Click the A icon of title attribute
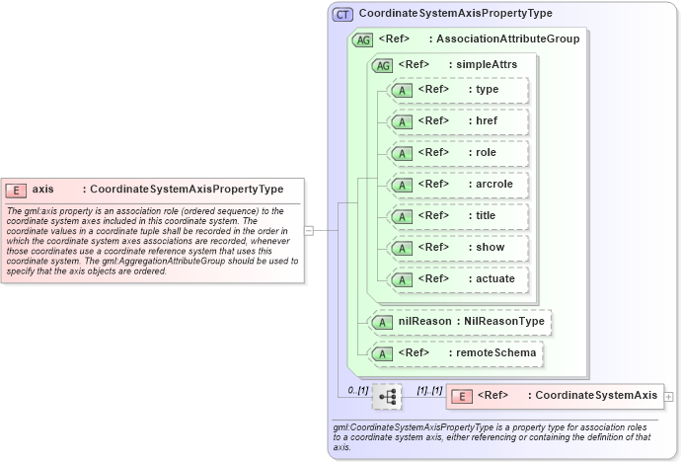The width and height of the screenshot is (682, 462). [402, 216]
